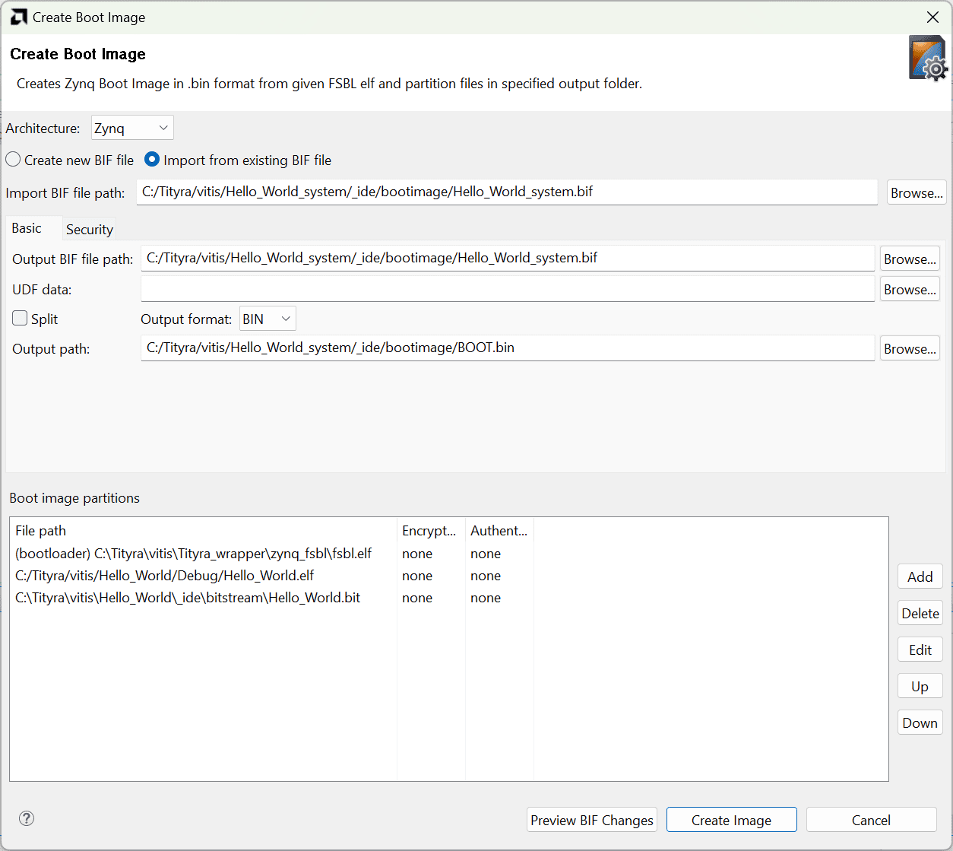The width and height of the screenshot is (953, 851).
Task: Browse for the import BIF file path
Action: (917, 192)
